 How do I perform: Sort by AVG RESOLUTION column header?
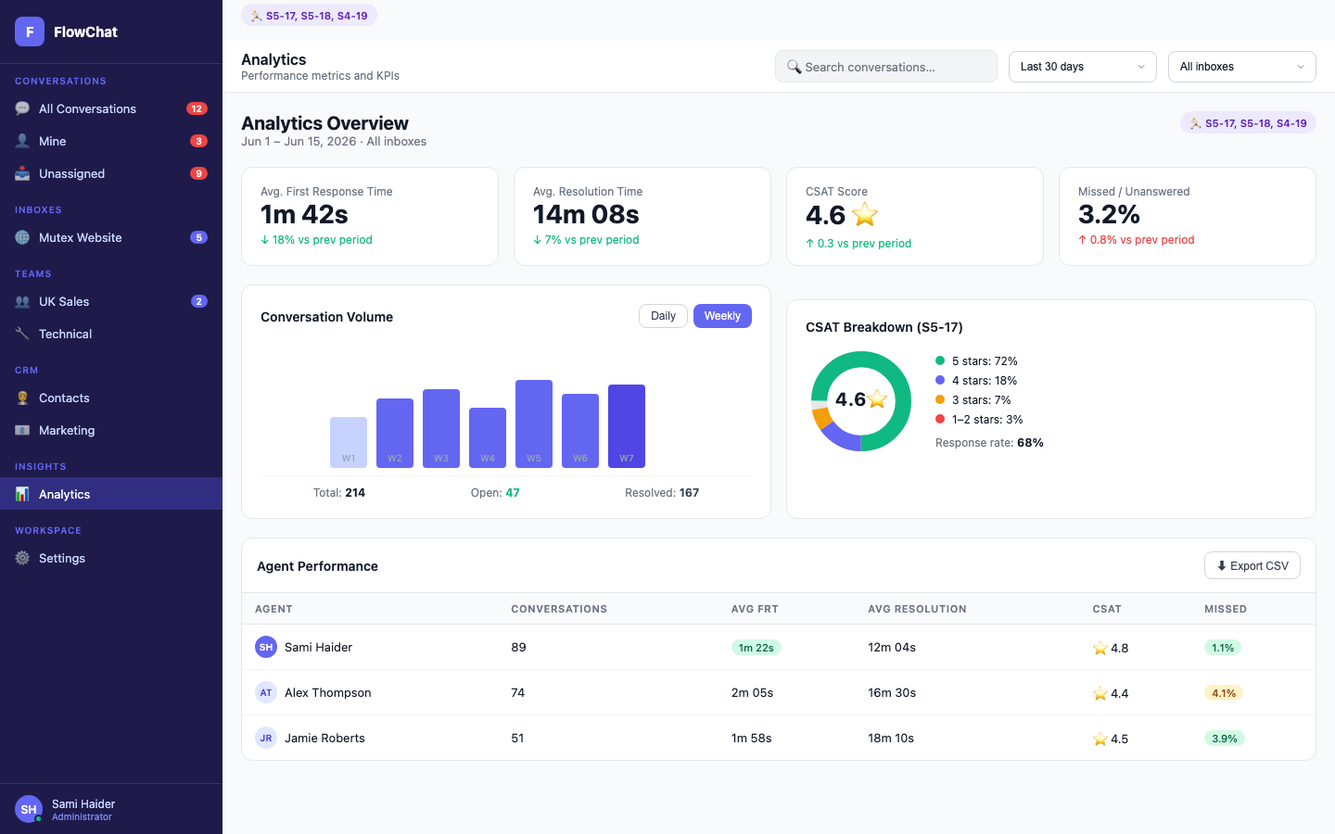tap(917, 609)
